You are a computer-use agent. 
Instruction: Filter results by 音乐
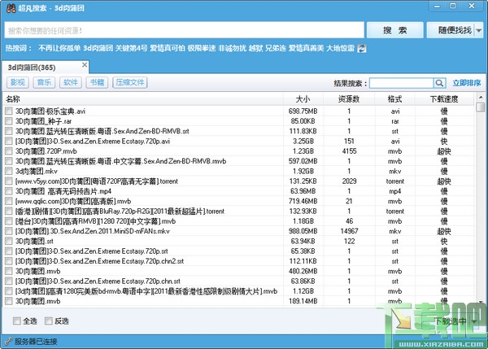(44, 82)
